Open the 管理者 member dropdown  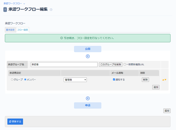(75, 80)
